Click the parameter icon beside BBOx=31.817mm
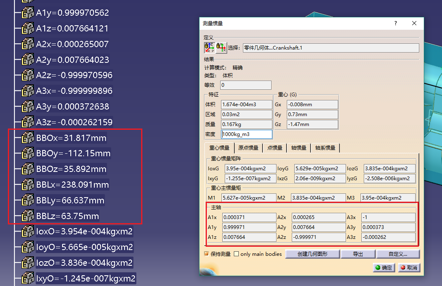Viewport: 442px width, 286px height. tap(27, 138)
